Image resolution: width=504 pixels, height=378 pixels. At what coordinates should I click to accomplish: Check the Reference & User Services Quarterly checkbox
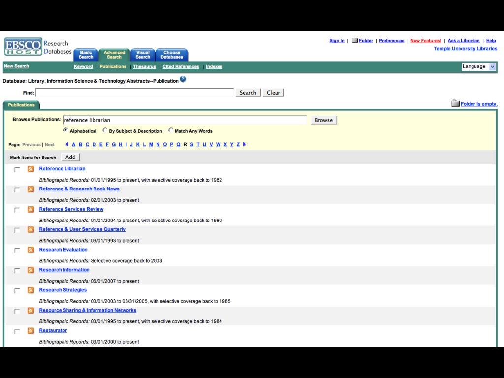(17, 230)
